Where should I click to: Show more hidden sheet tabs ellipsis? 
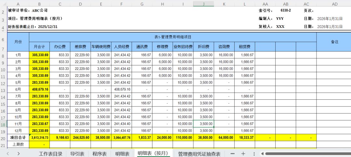click(x=232, y=154)
